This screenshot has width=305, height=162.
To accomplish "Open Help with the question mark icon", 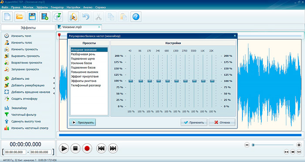I will [136, 17].
